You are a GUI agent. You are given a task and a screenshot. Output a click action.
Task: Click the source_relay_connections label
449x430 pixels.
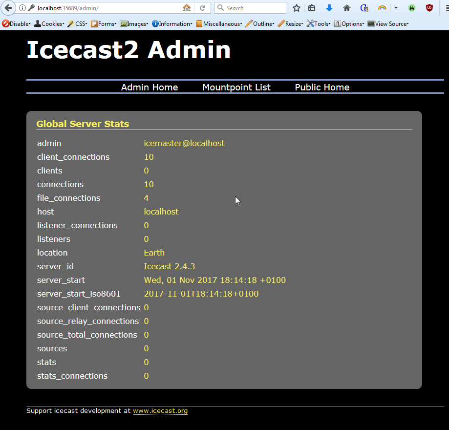pyautogui.click(x=88, y=321)
